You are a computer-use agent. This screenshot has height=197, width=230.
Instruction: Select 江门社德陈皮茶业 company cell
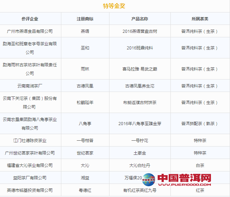click(30, 140)
